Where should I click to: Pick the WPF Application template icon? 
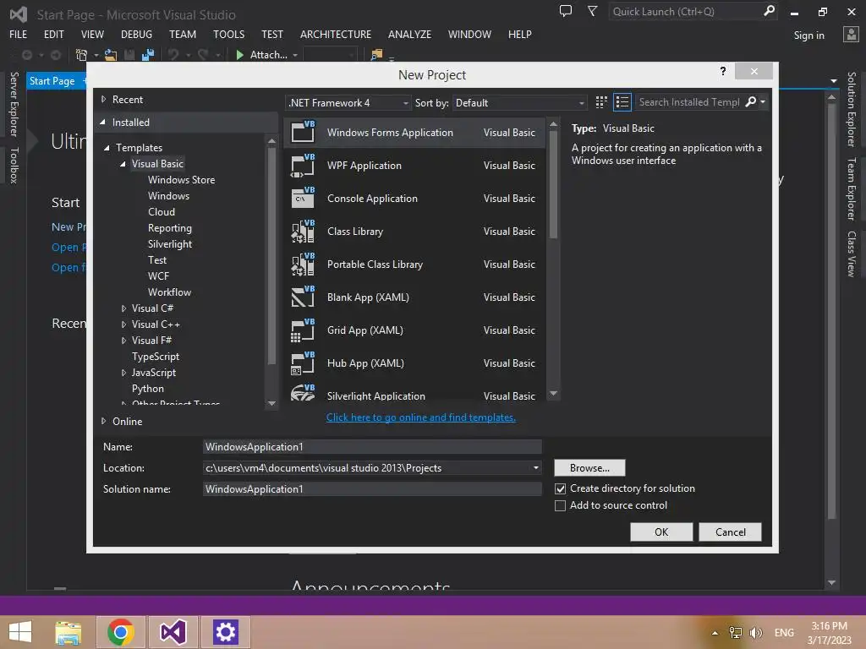[303, 165]
